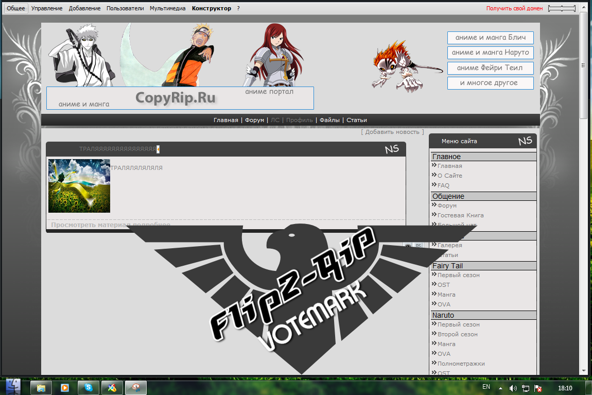Open the 18:10 clock in the tray
Screen dimensions: 592x395
565,388
